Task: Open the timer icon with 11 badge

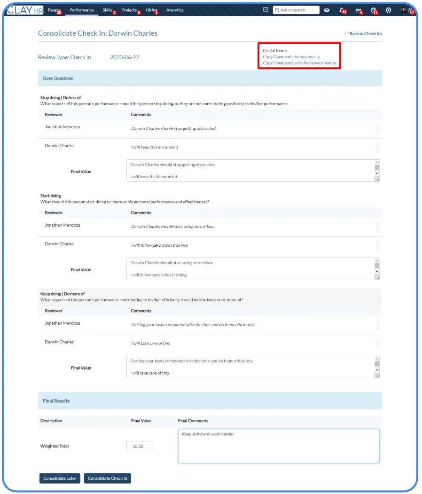Action: pyautogui.click(x=374, y=10)
